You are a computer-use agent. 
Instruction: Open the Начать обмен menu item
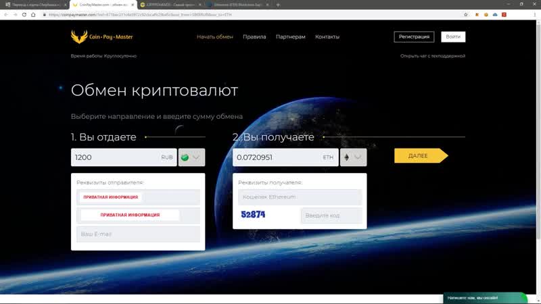(214, 36)
